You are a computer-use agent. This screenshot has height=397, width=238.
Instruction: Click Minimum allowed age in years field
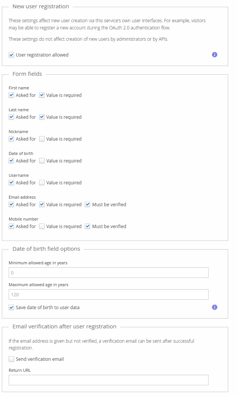108,273
